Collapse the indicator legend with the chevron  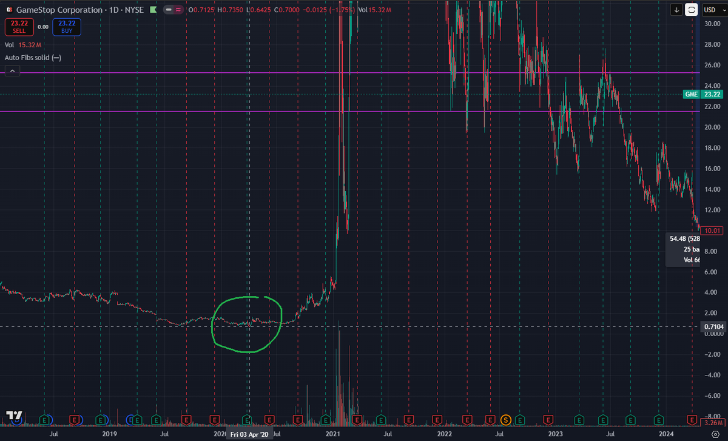(12, 71)
